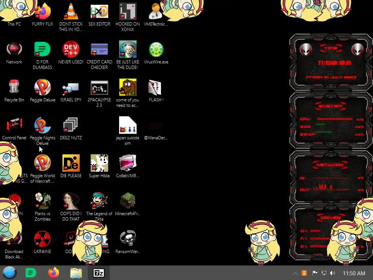The image size is (373, 280).
Task: Select the Peggle Deluxe shortcut
Action: [42, 90]
